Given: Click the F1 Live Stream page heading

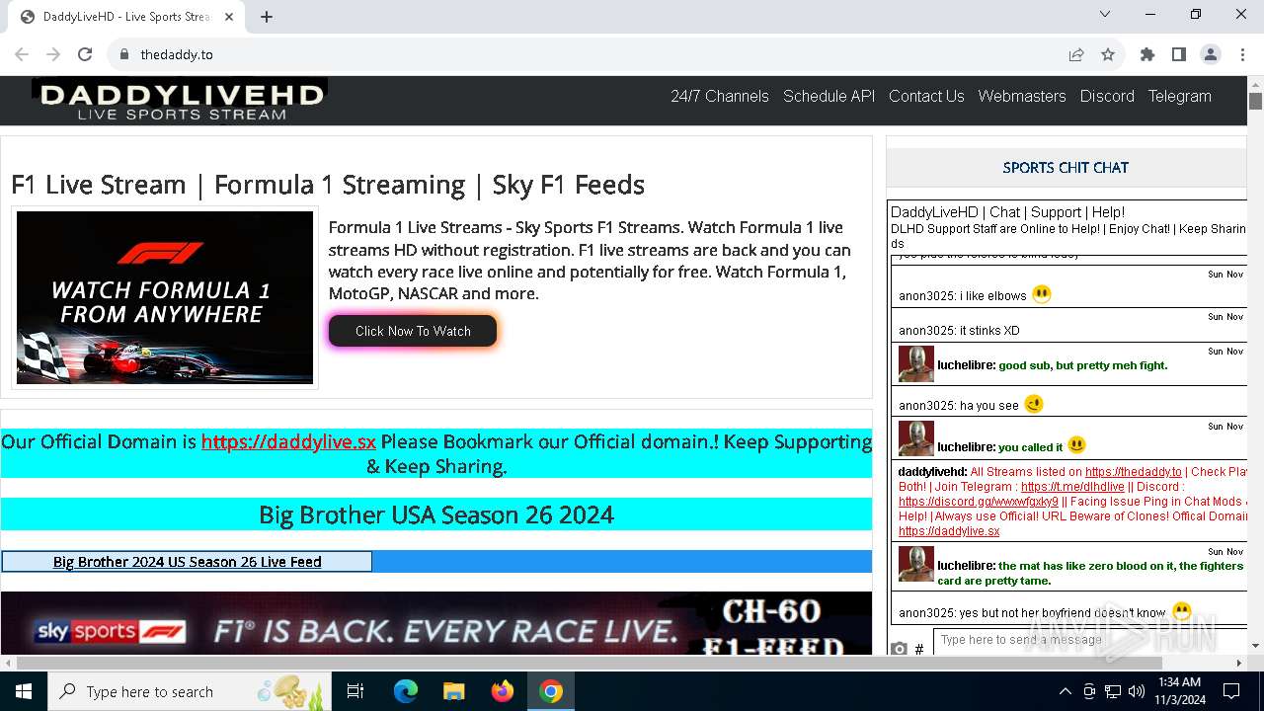Looking at the screenshot, I should point(328,185).
